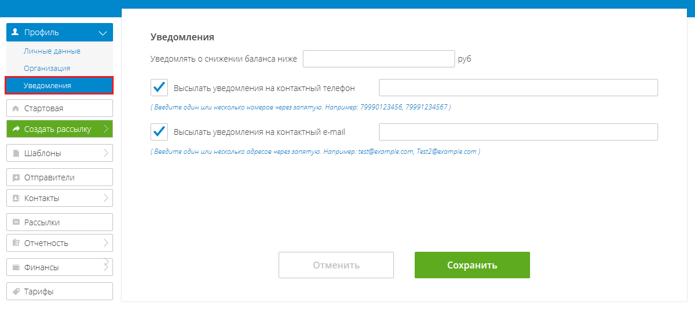Click the green Сохранить button
695x314 pixels.
[472, 265]
